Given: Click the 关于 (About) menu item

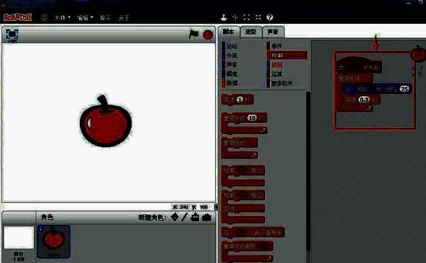Looking at the screenshot, I should click(123, 18).
